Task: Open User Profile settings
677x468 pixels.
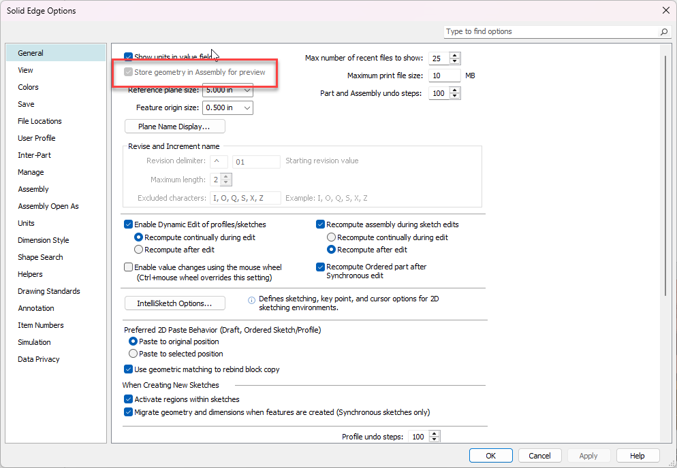Action: (56, 138)
